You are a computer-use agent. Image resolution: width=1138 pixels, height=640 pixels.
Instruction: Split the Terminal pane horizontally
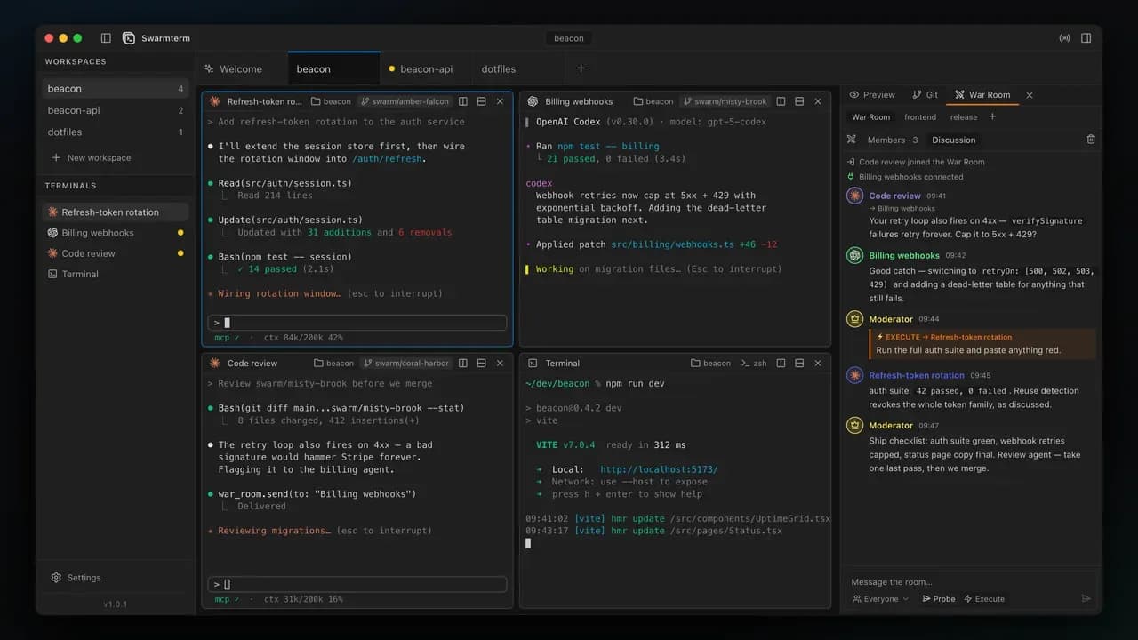798,363
